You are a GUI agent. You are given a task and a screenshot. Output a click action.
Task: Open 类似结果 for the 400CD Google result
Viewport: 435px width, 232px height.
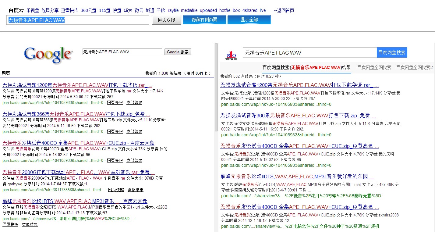(x=134, y=161)
